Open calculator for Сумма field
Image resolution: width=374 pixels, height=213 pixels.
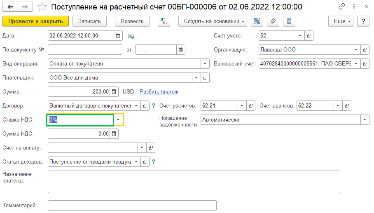pyautogui.click(x=115, y=92)
